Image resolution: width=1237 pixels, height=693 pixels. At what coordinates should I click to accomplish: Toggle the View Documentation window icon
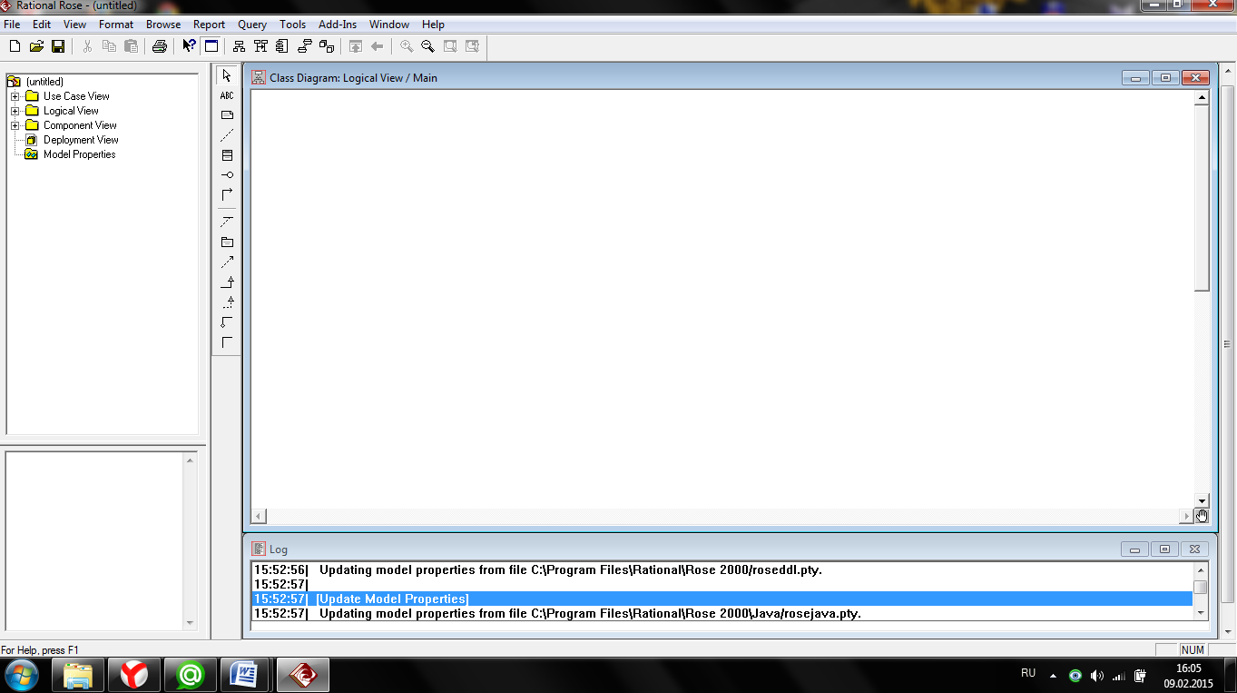pos(211,46)
